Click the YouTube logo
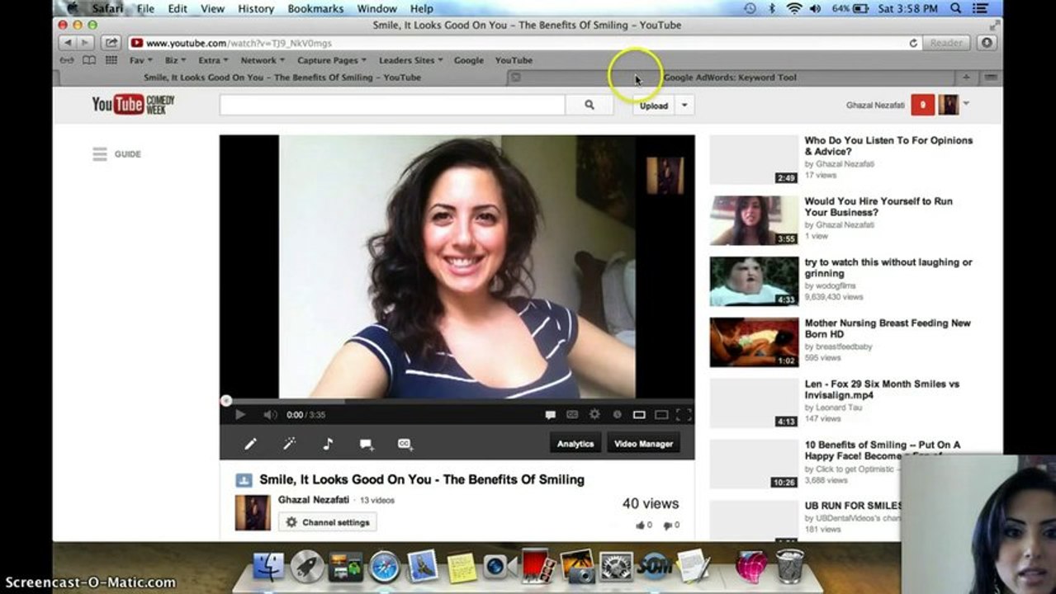This screenshot has height=594, width=1056. (x=133, y=104)
